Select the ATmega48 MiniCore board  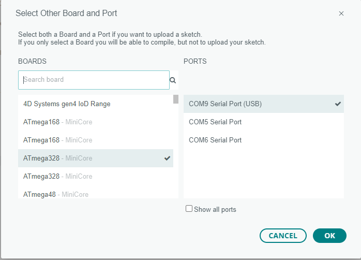[x=56, y=194]
